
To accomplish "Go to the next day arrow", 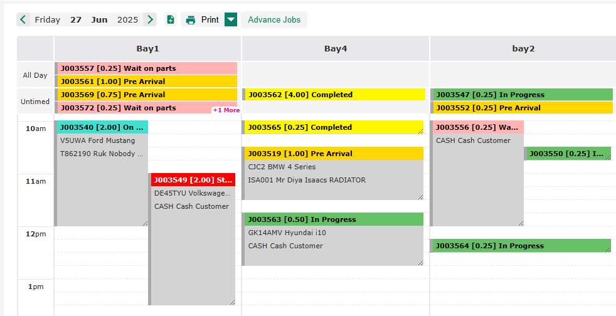I will (150, 19).
